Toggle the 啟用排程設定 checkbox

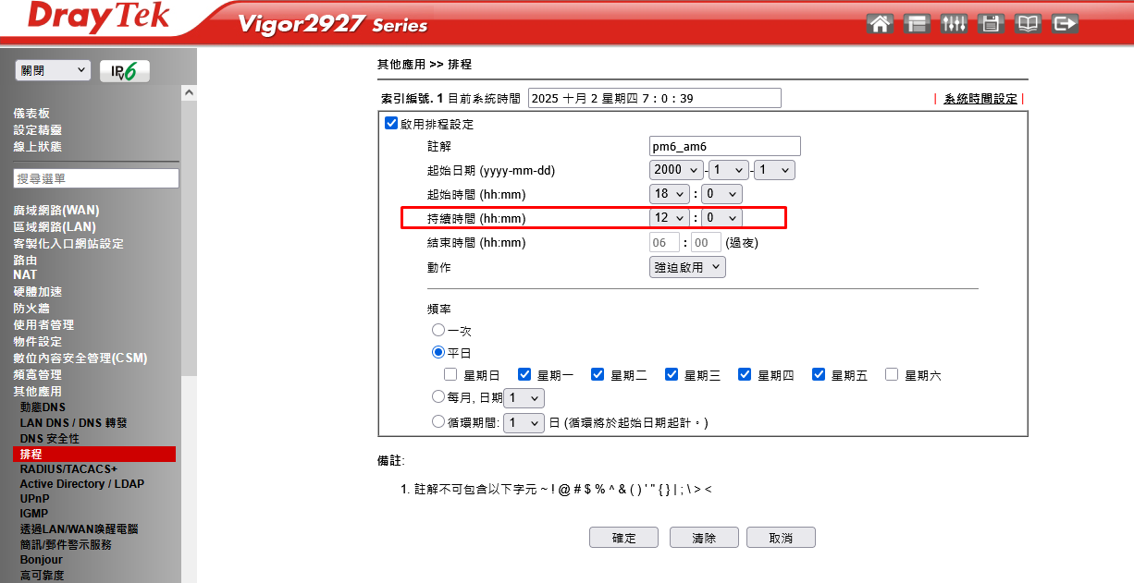pyautogui.click(x=391, y=123)
